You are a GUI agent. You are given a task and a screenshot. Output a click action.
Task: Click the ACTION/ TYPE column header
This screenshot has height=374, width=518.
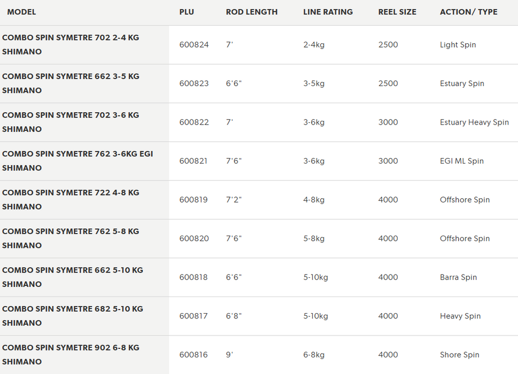coord(468,12)
